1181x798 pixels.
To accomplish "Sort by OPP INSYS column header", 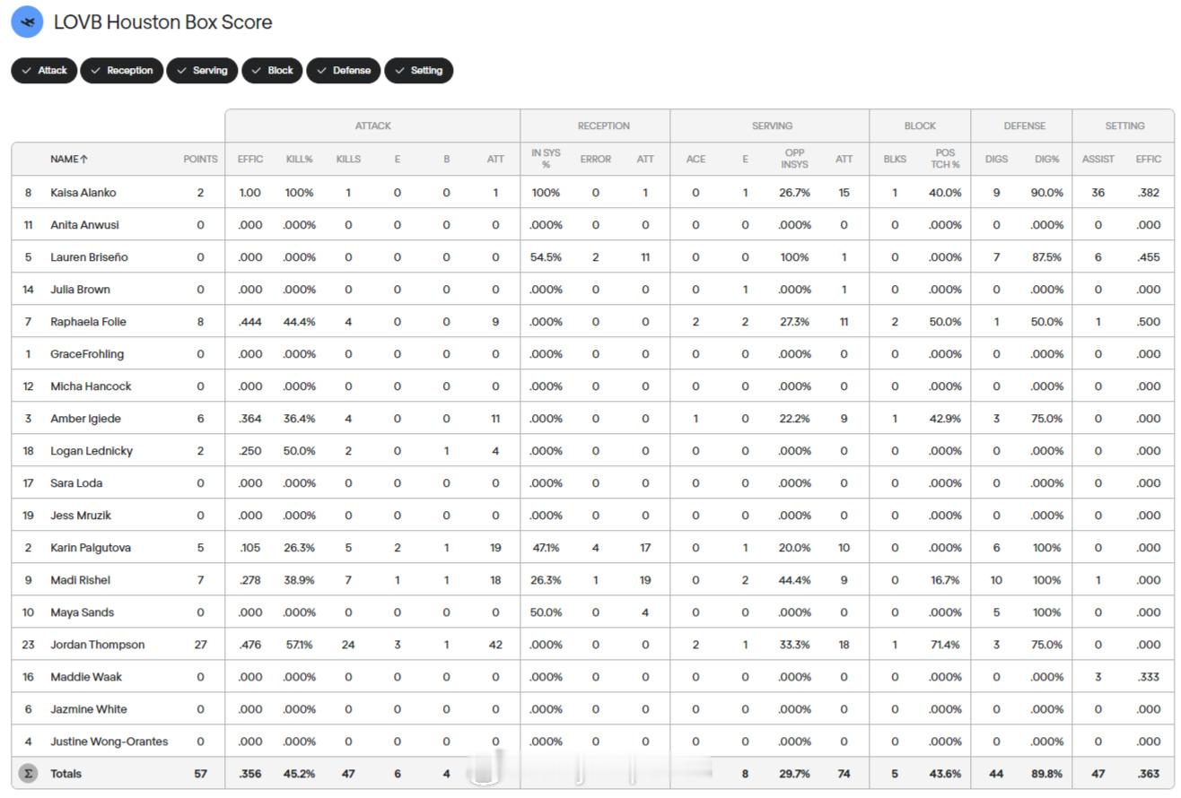I will coord(794,159).
